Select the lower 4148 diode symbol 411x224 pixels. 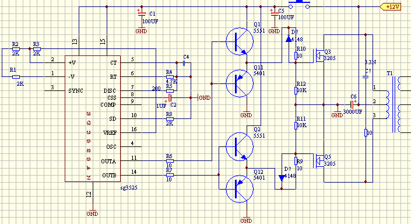pyautogui.click(x=282, y=178)
